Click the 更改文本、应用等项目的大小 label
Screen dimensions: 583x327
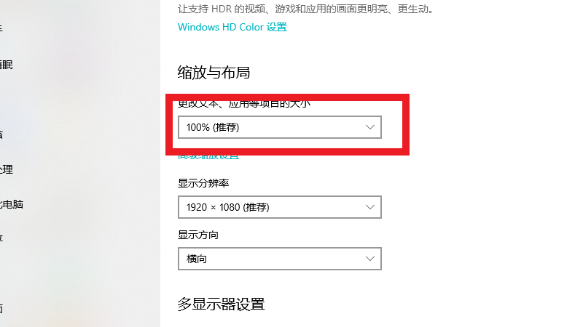pyautogui.click(x=244, y=104)
